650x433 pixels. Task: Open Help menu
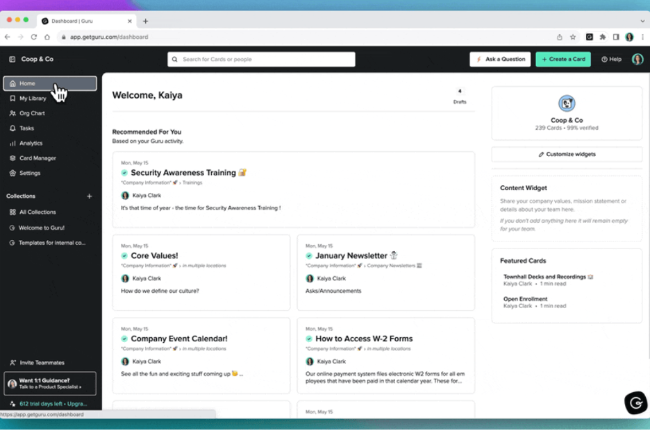tap(611, 59)
